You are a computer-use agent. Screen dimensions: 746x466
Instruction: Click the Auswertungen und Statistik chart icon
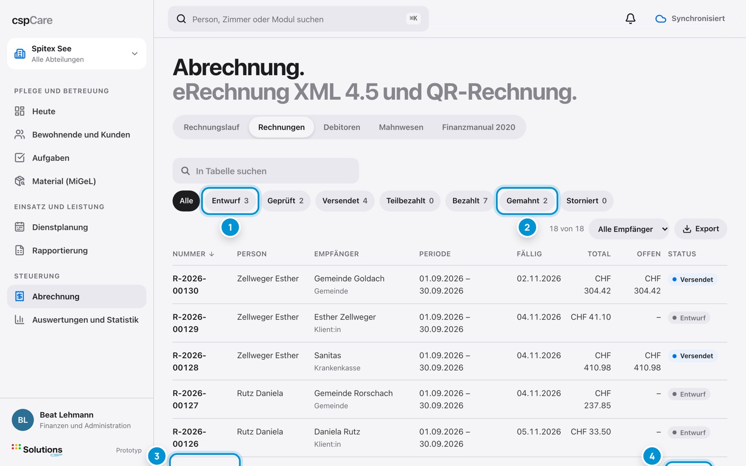pos(20,320)
